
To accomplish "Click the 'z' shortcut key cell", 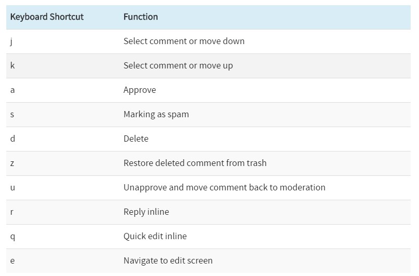I will tap(12, 163).
